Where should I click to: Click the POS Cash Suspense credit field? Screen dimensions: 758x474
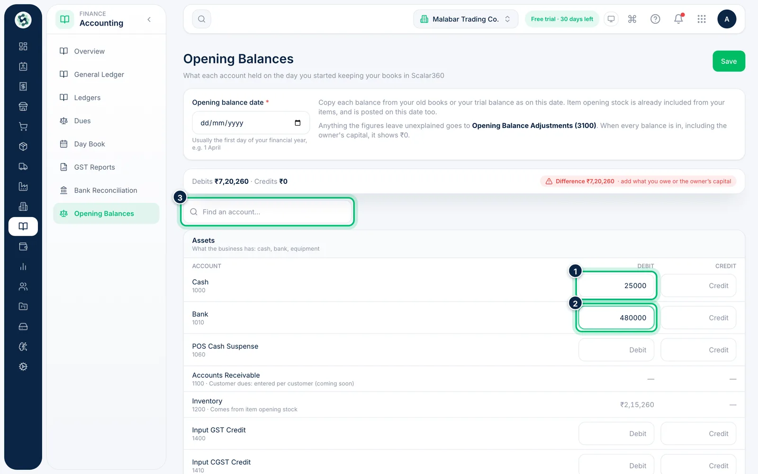click(x=698, y=350)
